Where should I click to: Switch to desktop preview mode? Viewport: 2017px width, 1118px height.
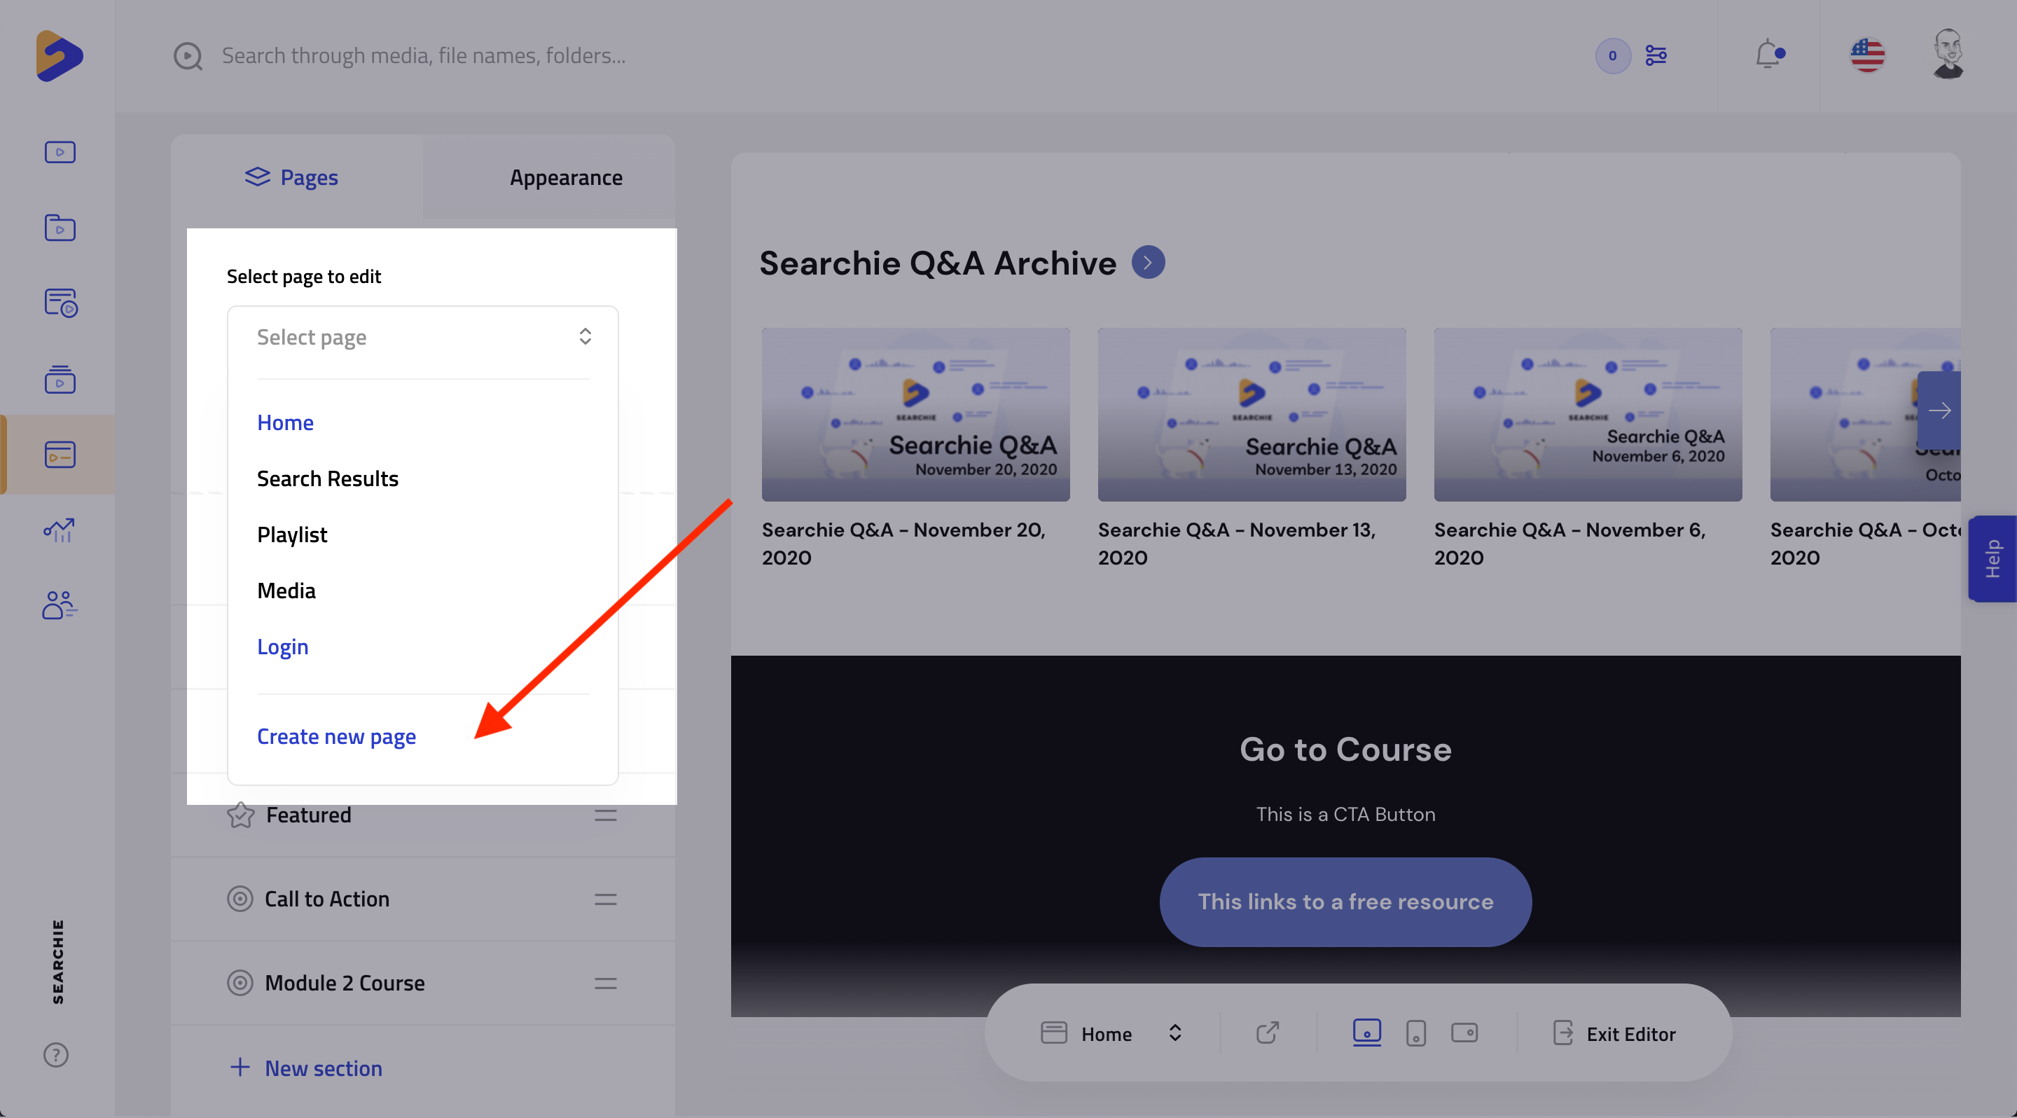pyautogui.click(x=1366, y=1033)
